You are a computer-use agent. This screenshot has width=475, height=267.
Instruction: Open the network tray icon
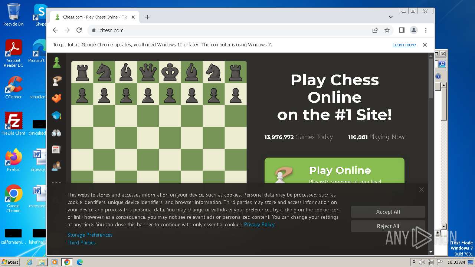point(431,262)
